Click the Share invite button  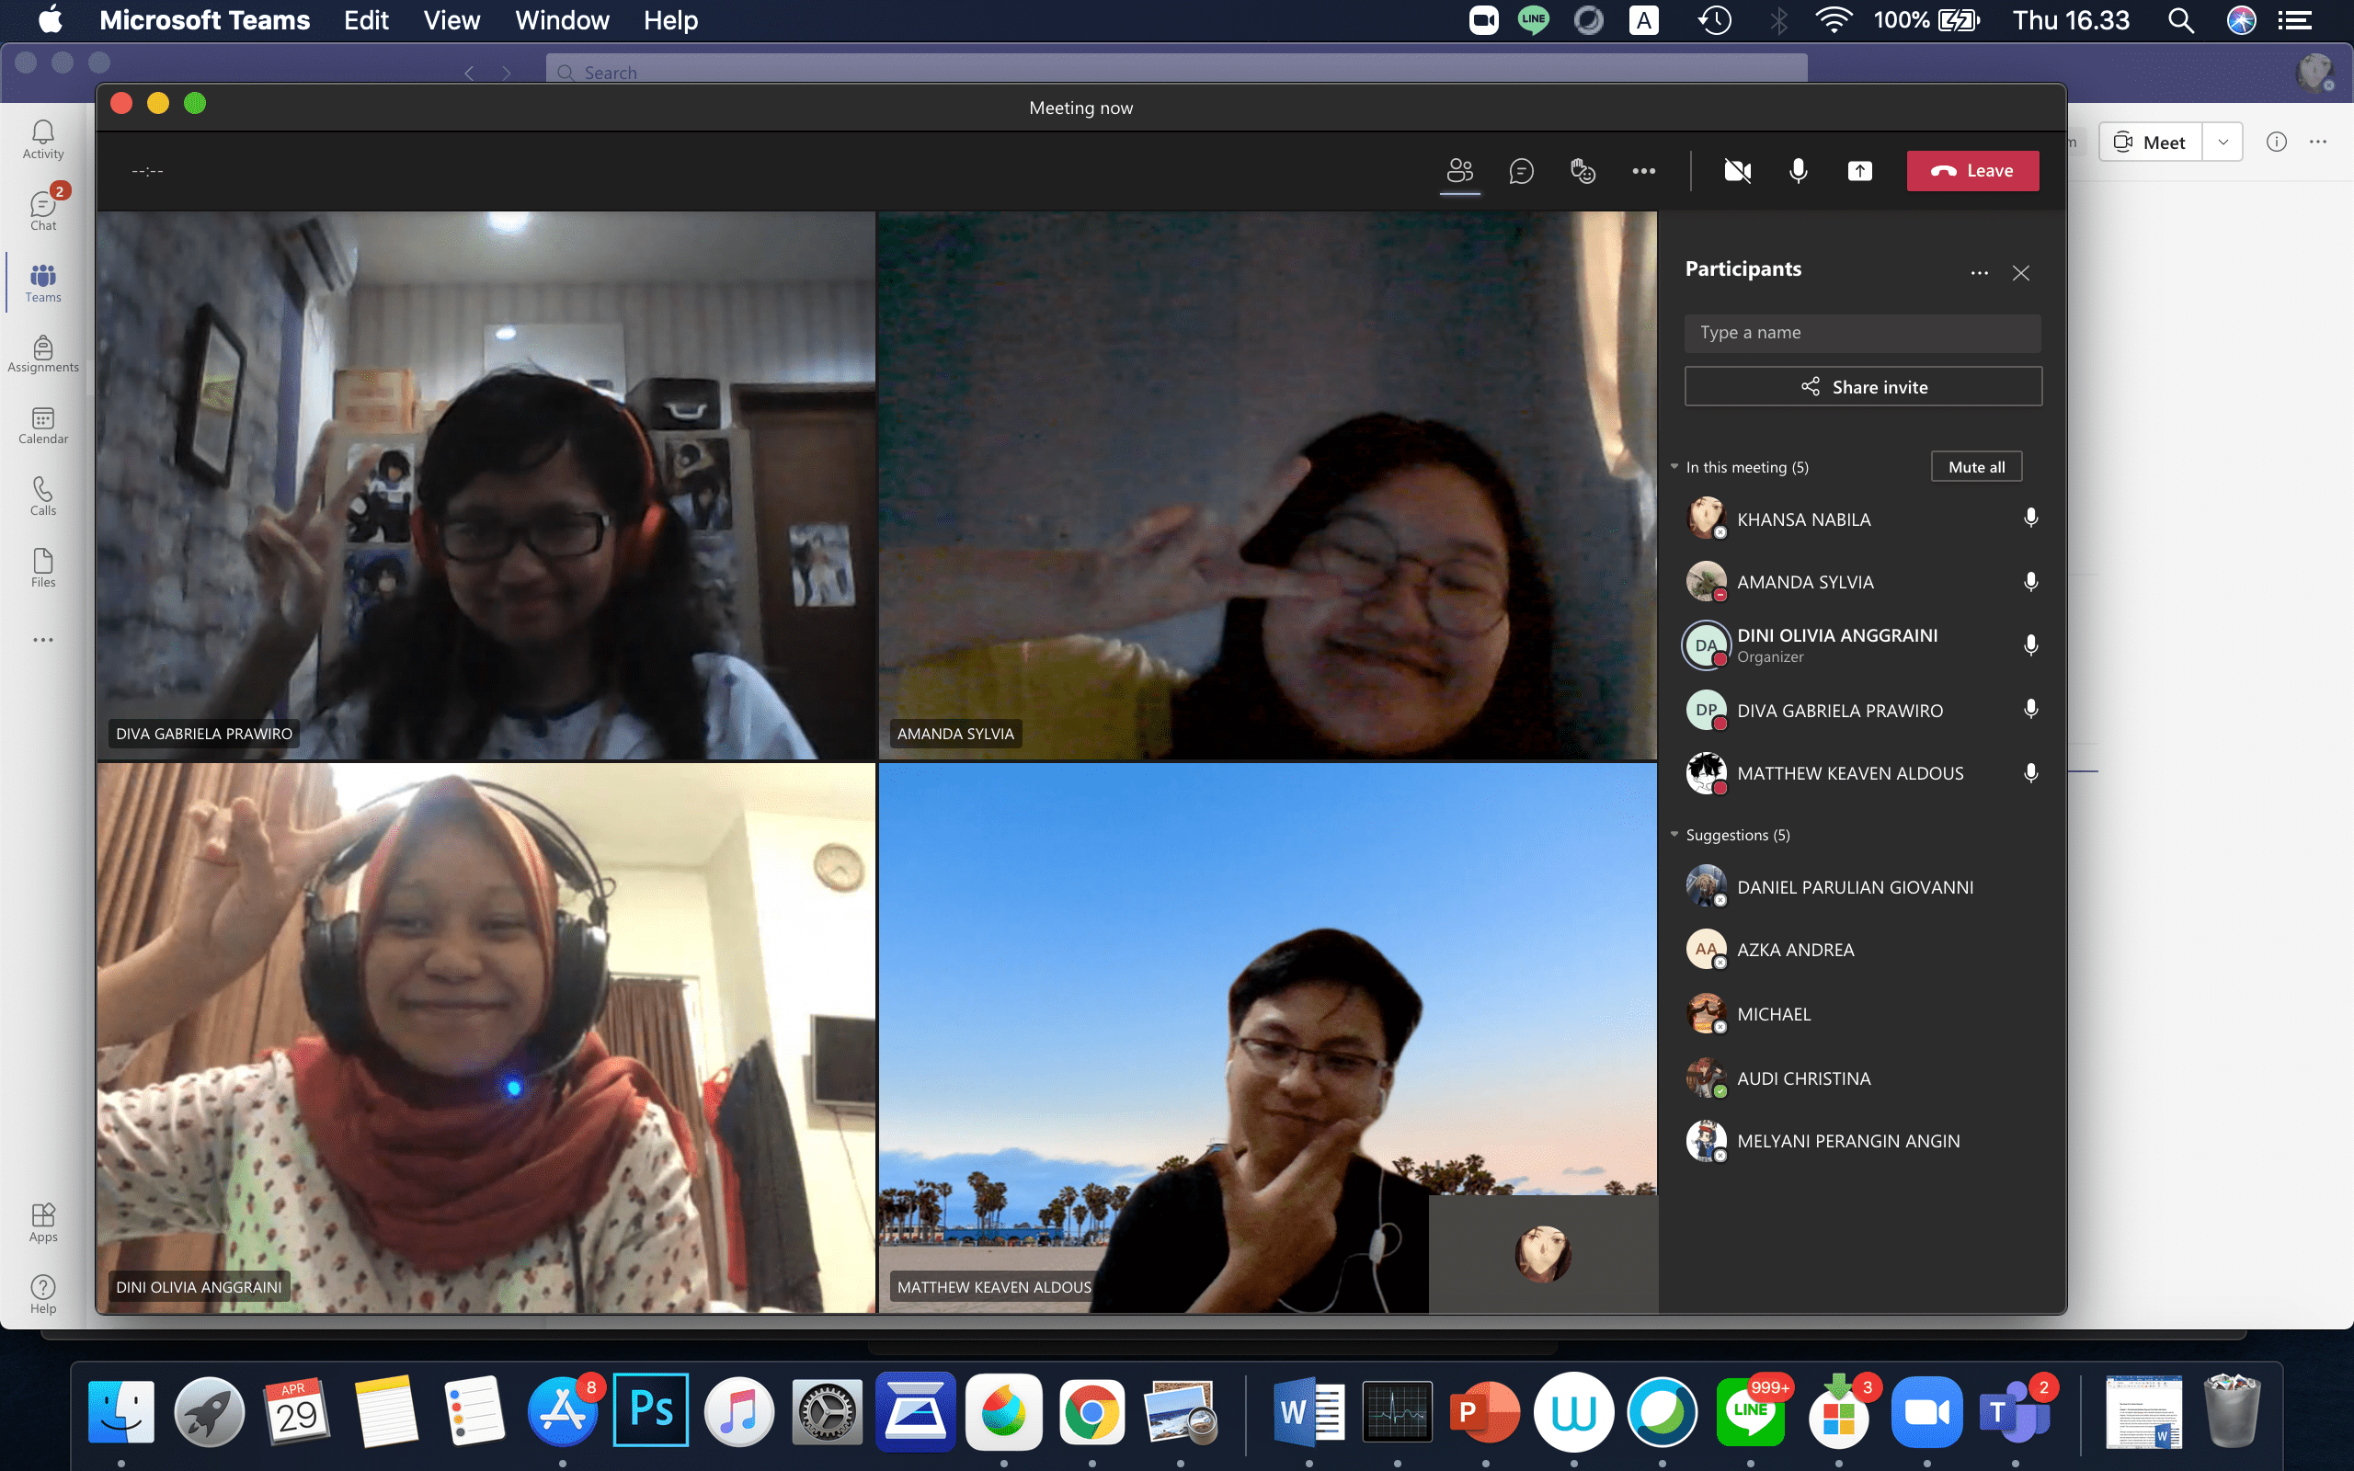[x=1862, y=385]
